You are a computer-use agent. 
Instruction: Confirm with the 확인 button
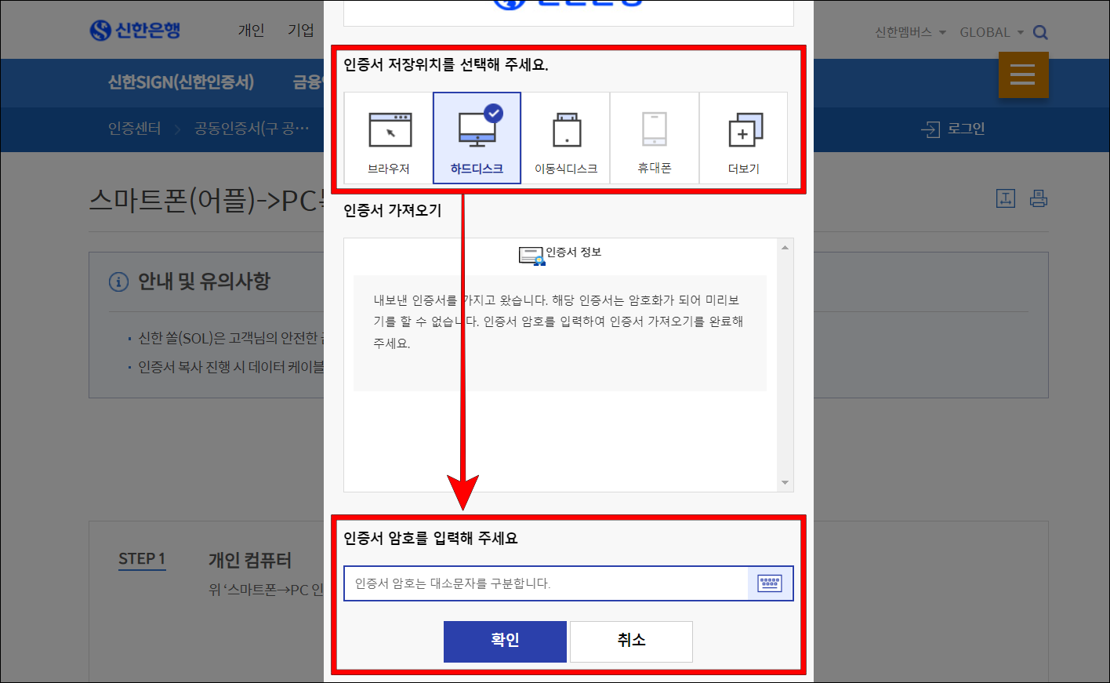(x=505, y=641)
